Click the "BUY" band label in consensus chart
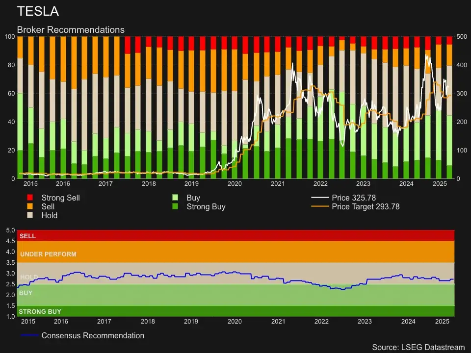Image resolution: width=471 pixels, height=353 pixels. [26, 293]
